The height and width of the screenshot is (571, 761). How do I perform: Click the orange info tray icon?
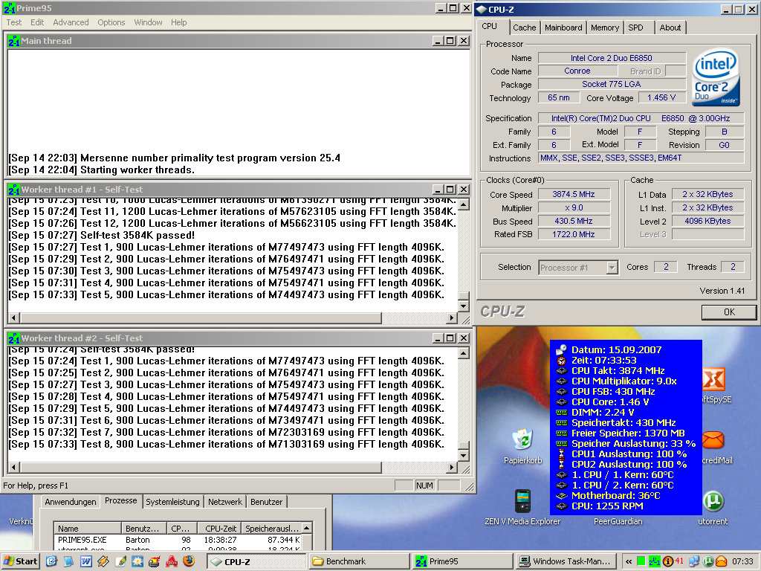(x=668, y=561)
